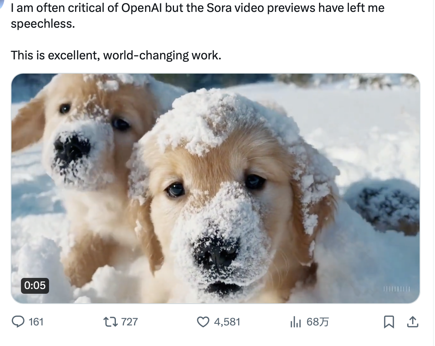Click the tweet text mentioning OpenAI and Sora

pyautogui.click(x=198, y=8)
